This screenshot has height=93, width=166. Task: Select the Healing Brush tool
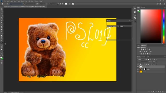point(2,22)
